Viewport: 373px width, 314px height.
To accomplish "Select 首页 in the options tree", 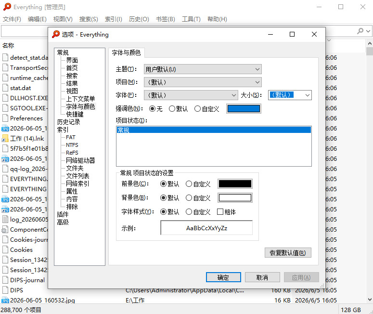I will pos(72,68).
